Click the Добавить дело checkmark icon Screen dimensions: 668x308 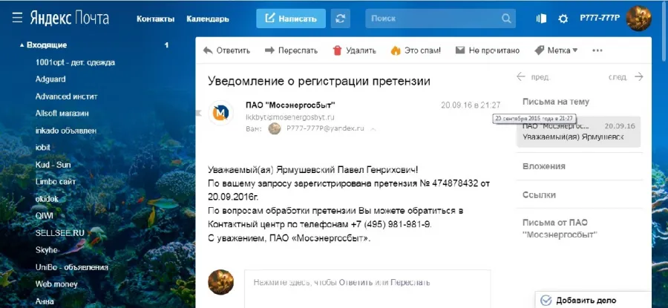click(546, 301)
